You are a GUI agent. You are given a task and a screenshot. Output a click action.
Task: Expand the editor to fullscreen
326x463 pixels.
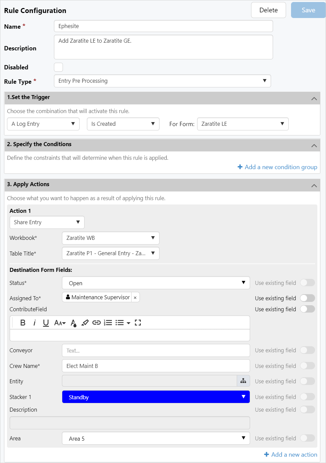pos(138,323)
